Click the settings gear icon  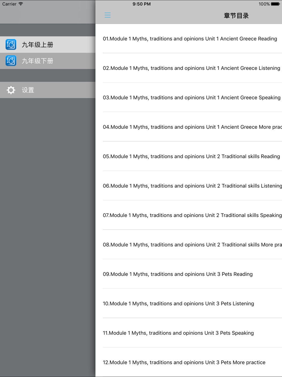(x=11, y=90)
